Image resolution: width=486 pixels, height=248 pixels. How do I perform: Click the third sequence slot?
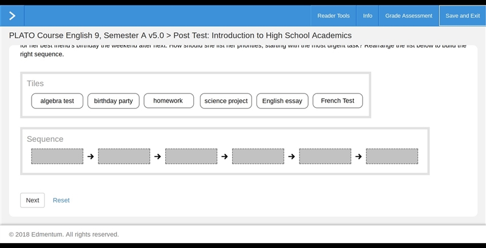pyautogui.click(x=191, y=156)
